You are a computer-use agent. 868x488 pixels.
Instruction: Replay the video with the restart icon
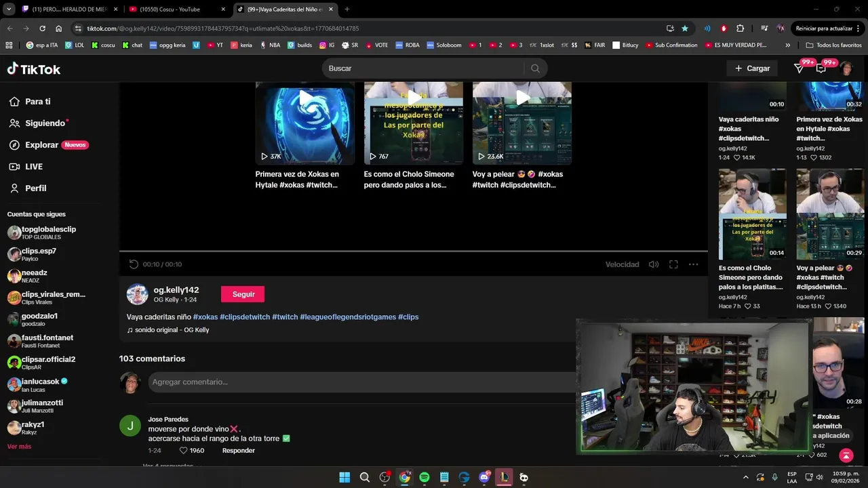coord(134,264)
